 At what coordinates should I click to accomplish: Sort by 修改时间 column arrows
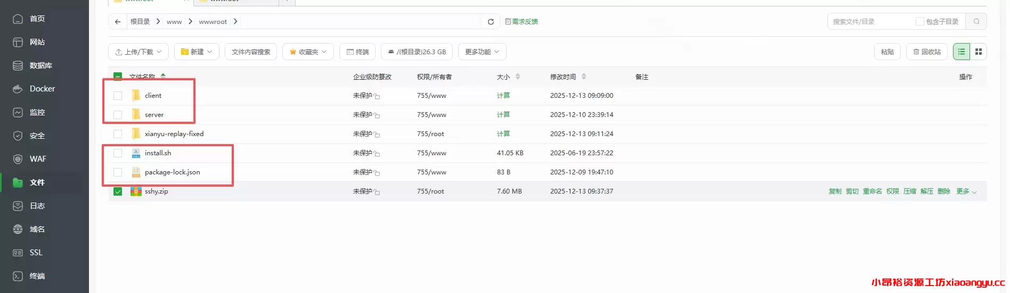[x=584, y=77]
